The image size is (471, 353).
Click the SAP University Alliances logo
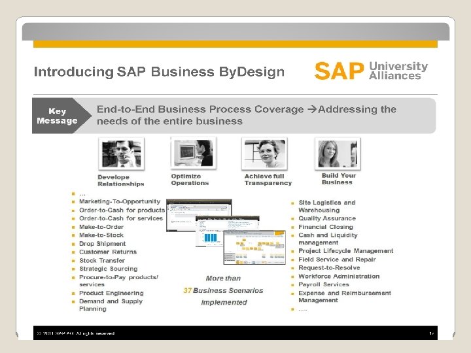372,71
